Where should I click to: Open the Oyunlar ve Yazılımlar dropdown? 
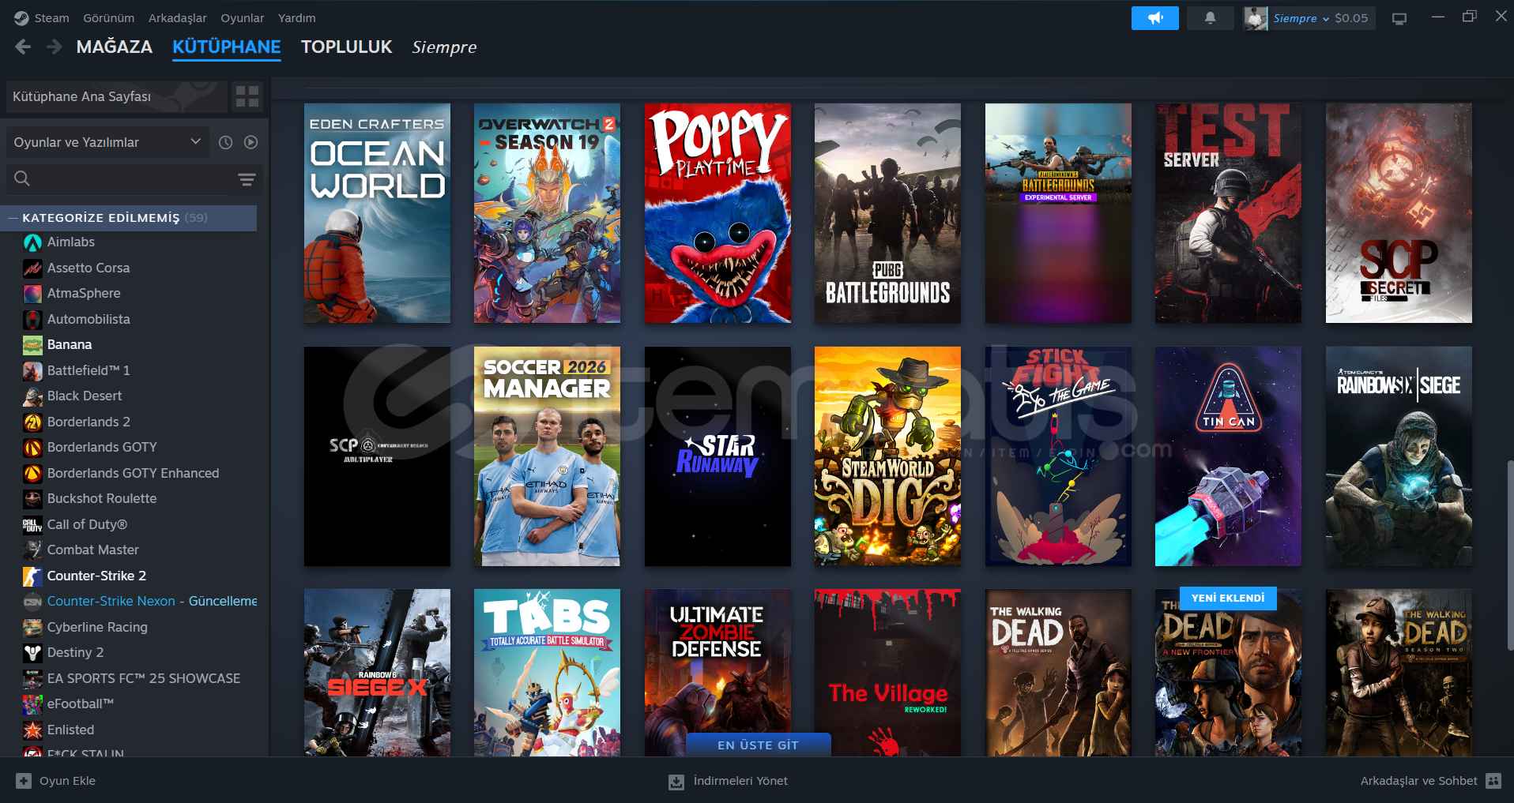point(107,142)
